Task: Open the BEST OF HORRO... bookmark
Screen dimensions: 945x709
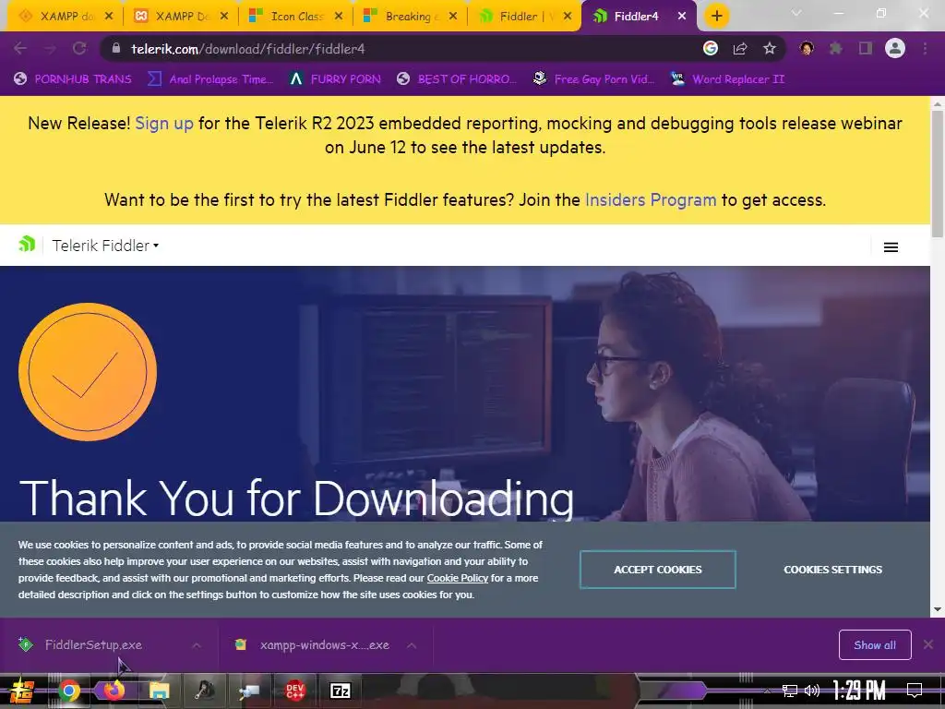Action: 457,79
